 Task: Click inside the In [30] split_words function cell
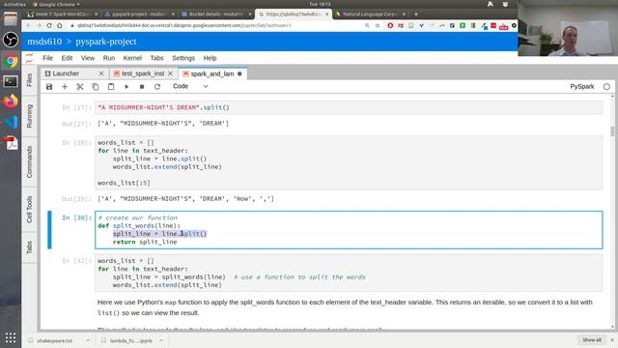click(x=349, y=230)
